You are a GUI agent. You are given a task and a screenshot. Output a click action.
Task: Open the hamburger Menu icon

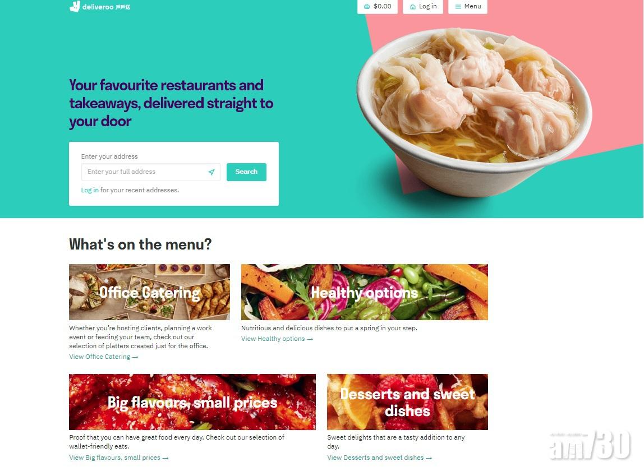(458, 7)
